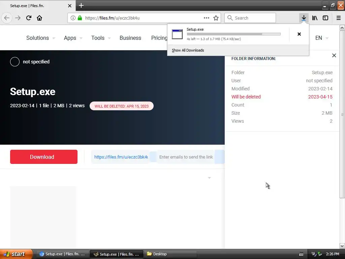Open the Windows Start menu
The height and width of the screenshot is (259, 345).
[16, 254]
